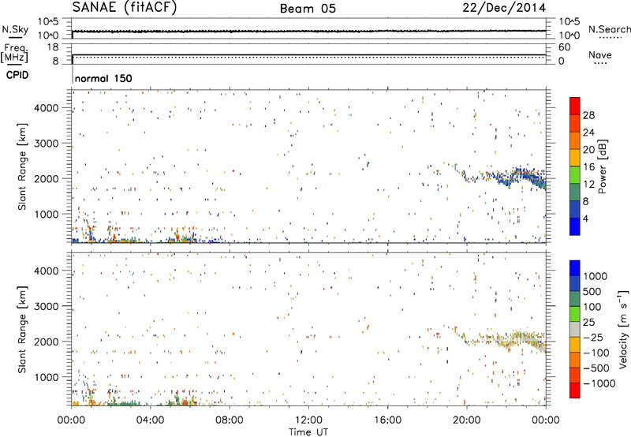This screenshot has height=437, width=631.
Task: Click the date '22/Dec/2014'
Action: 504,8
